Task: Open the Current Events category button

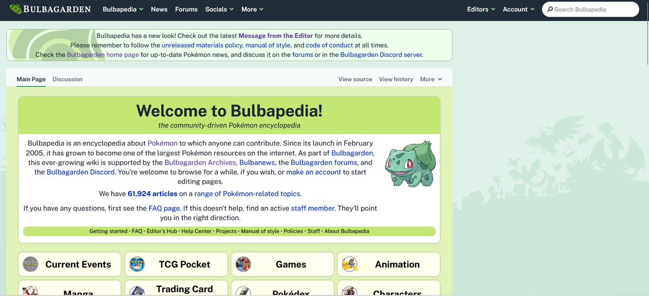Action: [69, 265]
